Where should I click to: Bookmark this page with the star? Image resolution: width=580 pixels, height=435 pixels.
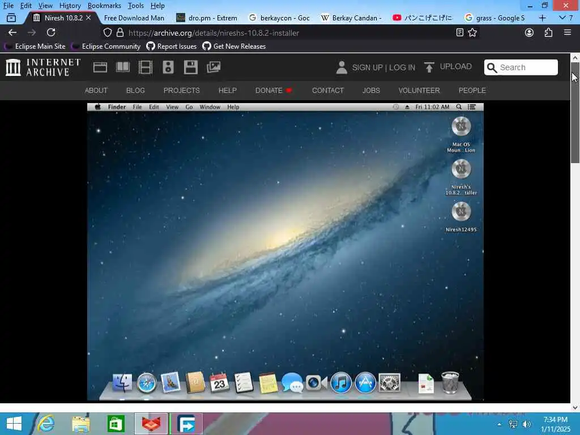tap(472, 32)
